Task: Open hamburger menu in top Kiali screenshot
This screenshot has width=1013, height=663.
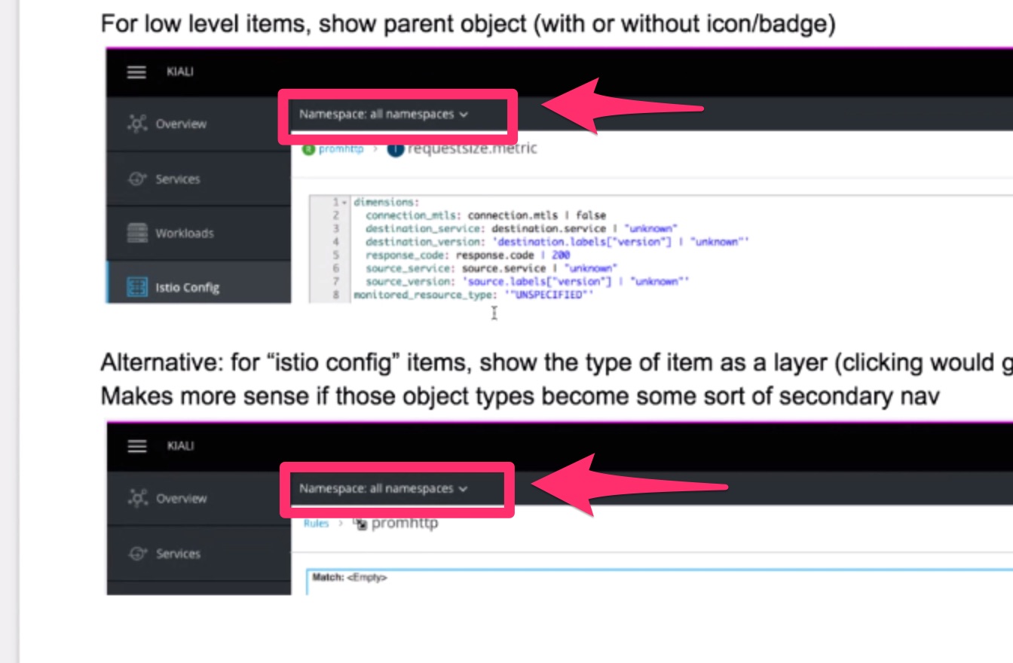Action: [136, 72]
